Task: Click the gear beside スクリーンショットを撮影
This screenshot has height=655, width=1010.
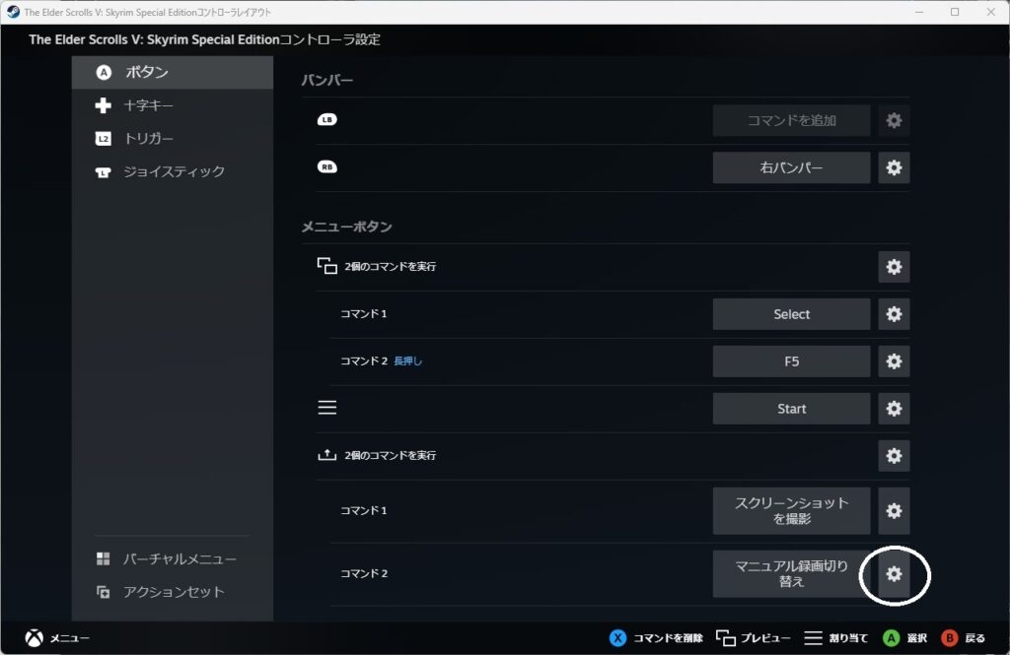Action: click(894, 511)
